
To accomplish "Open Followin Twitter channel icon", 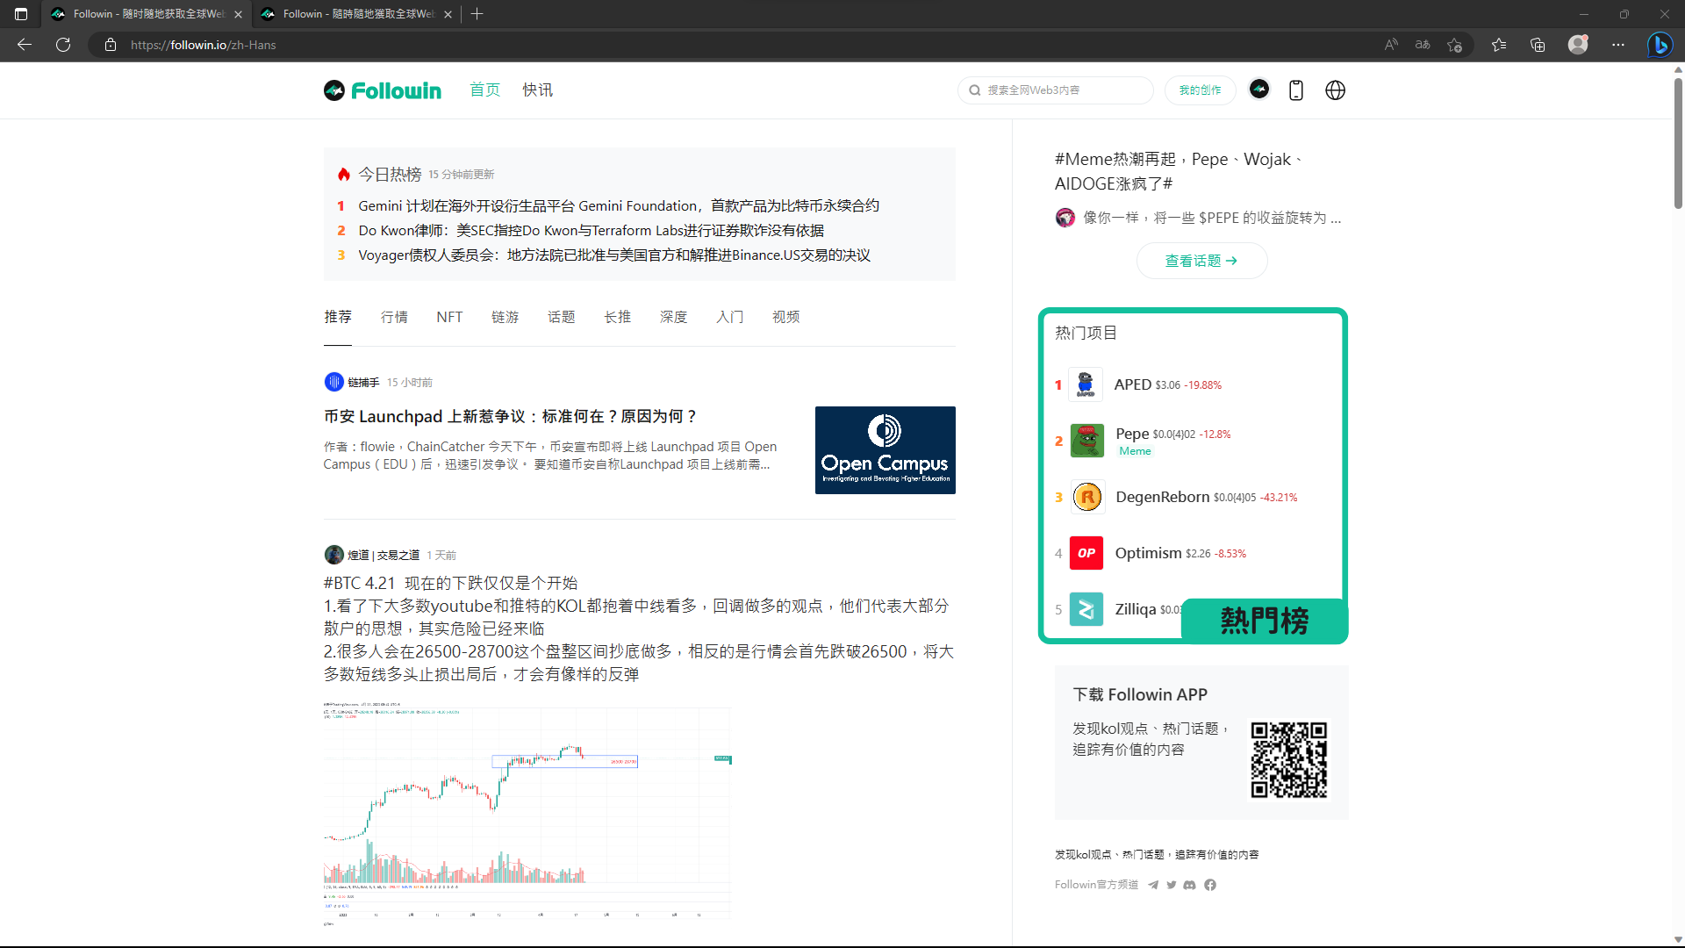I will pos(1172,885).
